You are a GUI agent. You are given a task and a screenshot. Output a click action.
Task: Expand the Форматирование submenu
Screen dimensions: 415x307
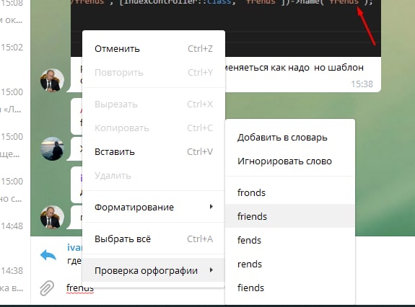[x=154, y=207]
